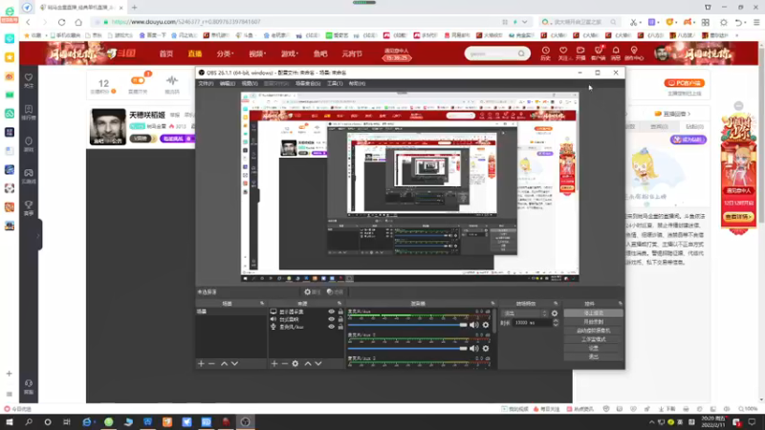Open OBS Scene Collection menu
This screenshot has height=430, width=765.
pyautogui.click(x=308, y=83)
